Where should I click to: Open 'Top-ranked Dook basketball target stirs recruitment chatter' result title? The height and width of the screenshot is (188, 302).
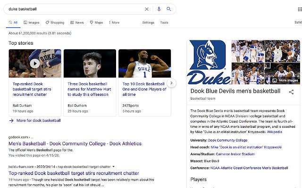[x=74, y=173]
